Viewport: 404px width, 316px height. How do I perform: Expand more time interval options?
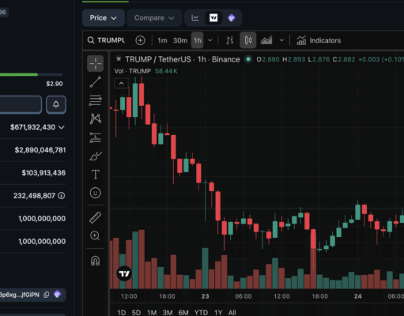pos(210,40)
